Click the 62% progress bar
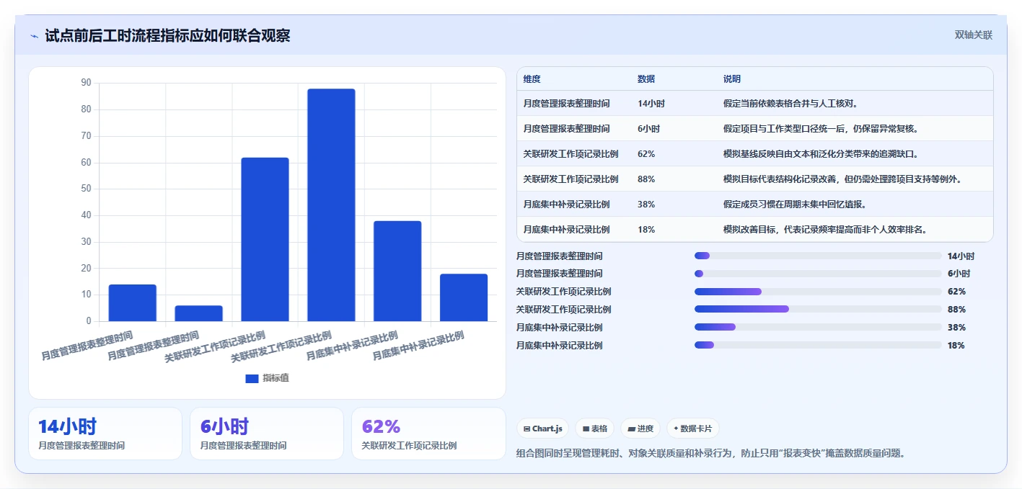This screenshot has width=1022, height=489. pyautogui.click(x=818, y=291)
